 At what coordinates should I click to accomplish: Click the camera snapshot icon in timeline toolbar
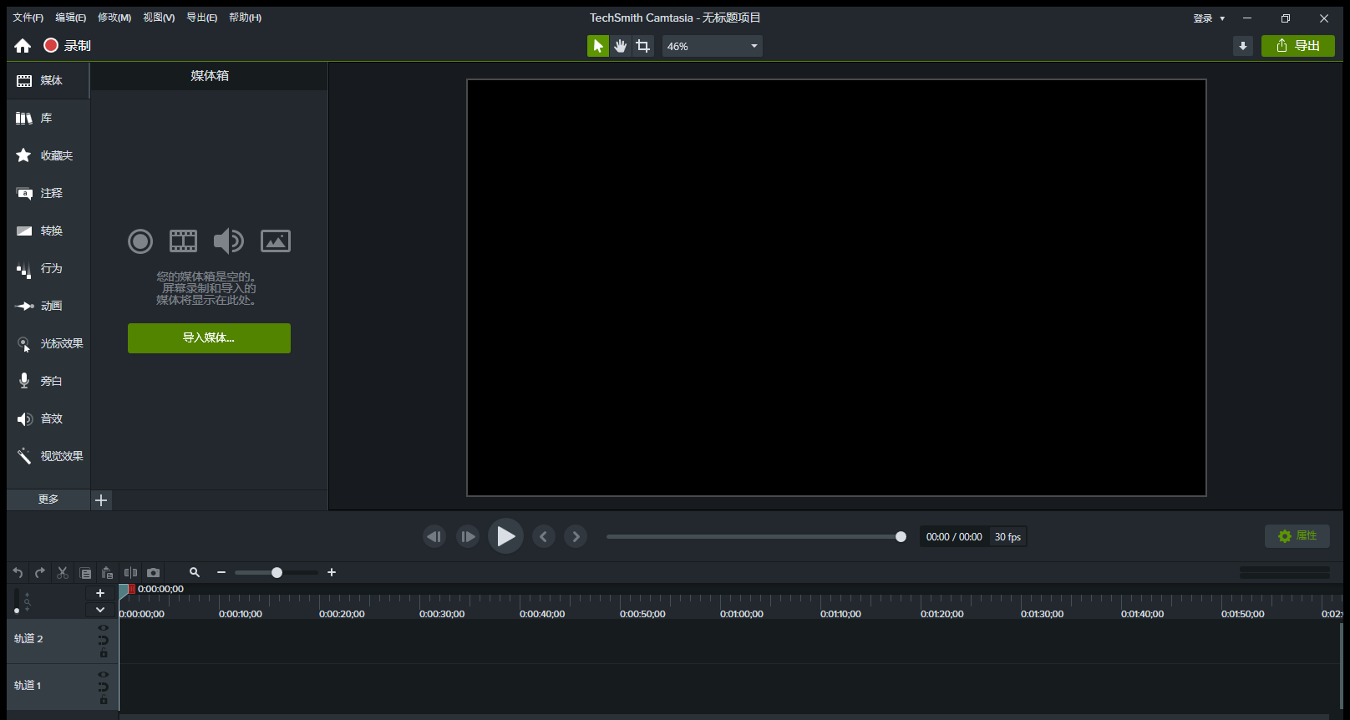153,572
